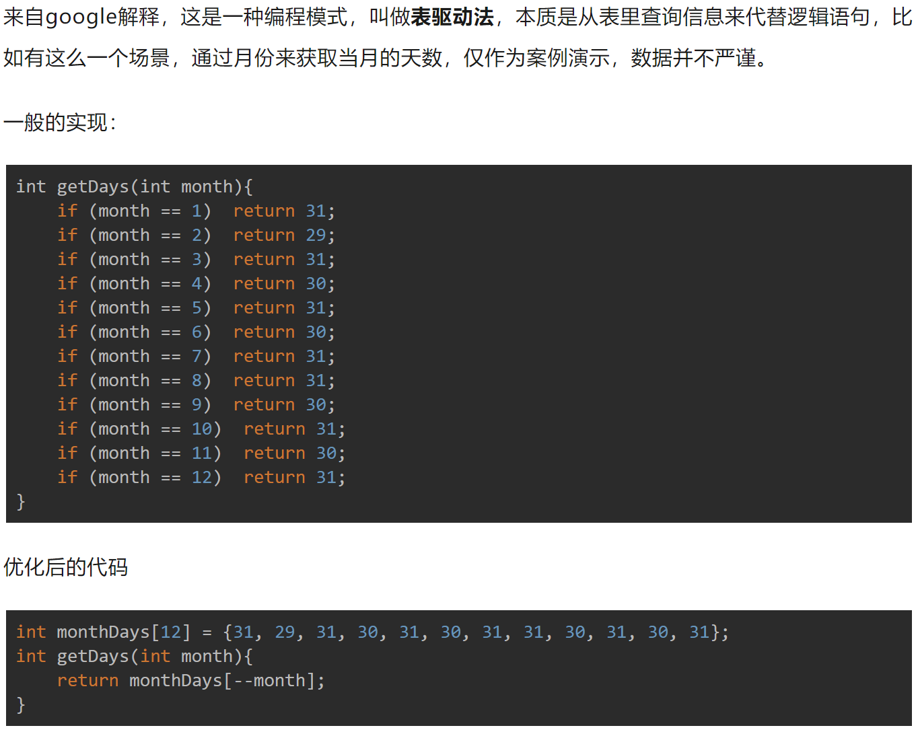
Task: Click the heading 优化后的代码
Action: pyautogui.click(x=65, y=567)
